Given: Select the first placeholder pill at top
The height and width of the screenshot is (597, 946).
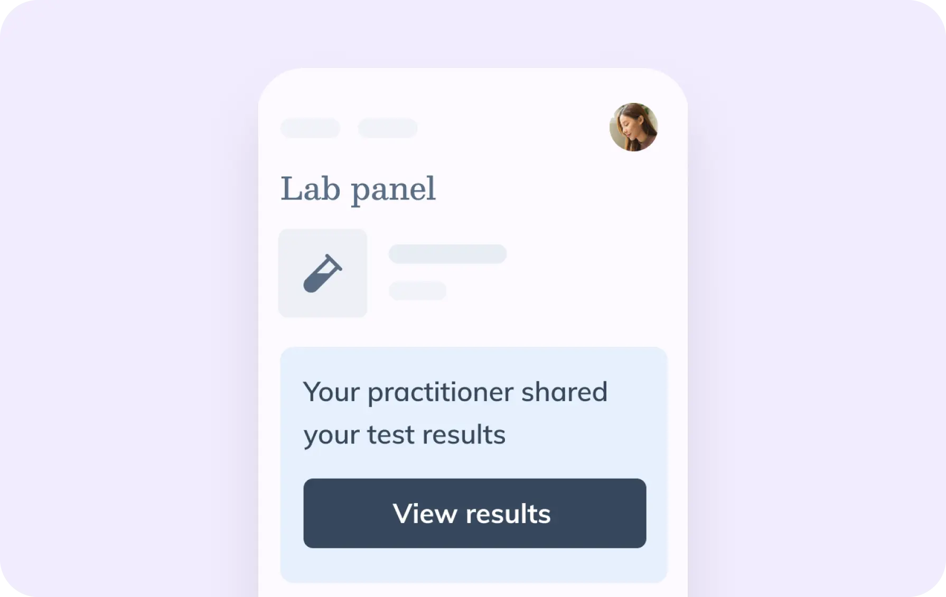Looking at the screenshot, I should [310, 128].
